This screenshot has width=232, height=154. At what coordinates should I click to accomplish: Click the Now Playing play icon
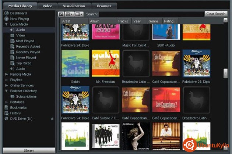coord(7,19)
